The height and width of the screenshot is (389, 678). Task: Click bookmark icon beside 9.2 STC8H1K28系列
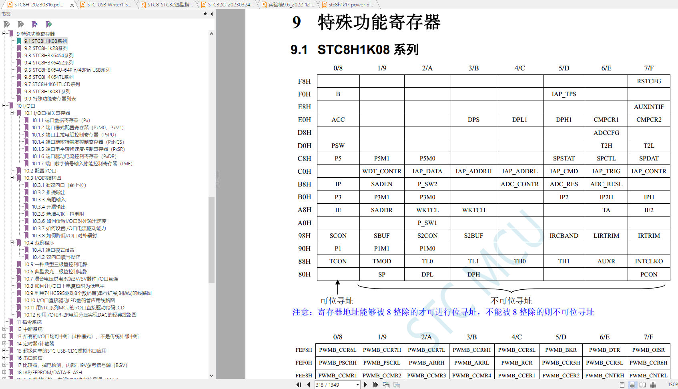19,48
